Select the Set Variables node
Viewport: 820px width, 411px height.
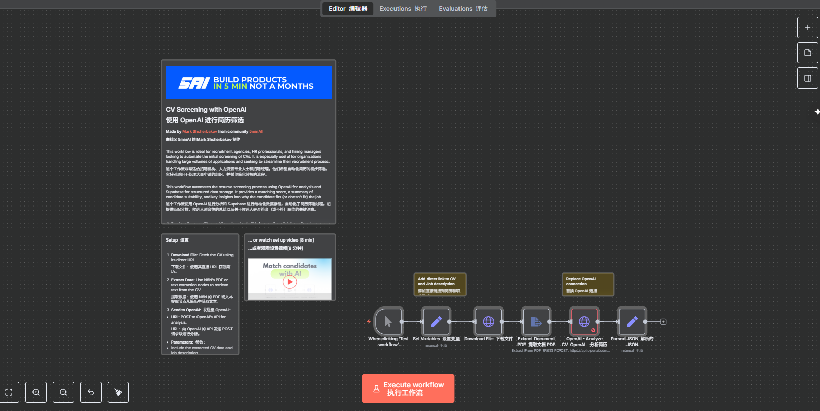pyautogui.click(x=436, y=321)
